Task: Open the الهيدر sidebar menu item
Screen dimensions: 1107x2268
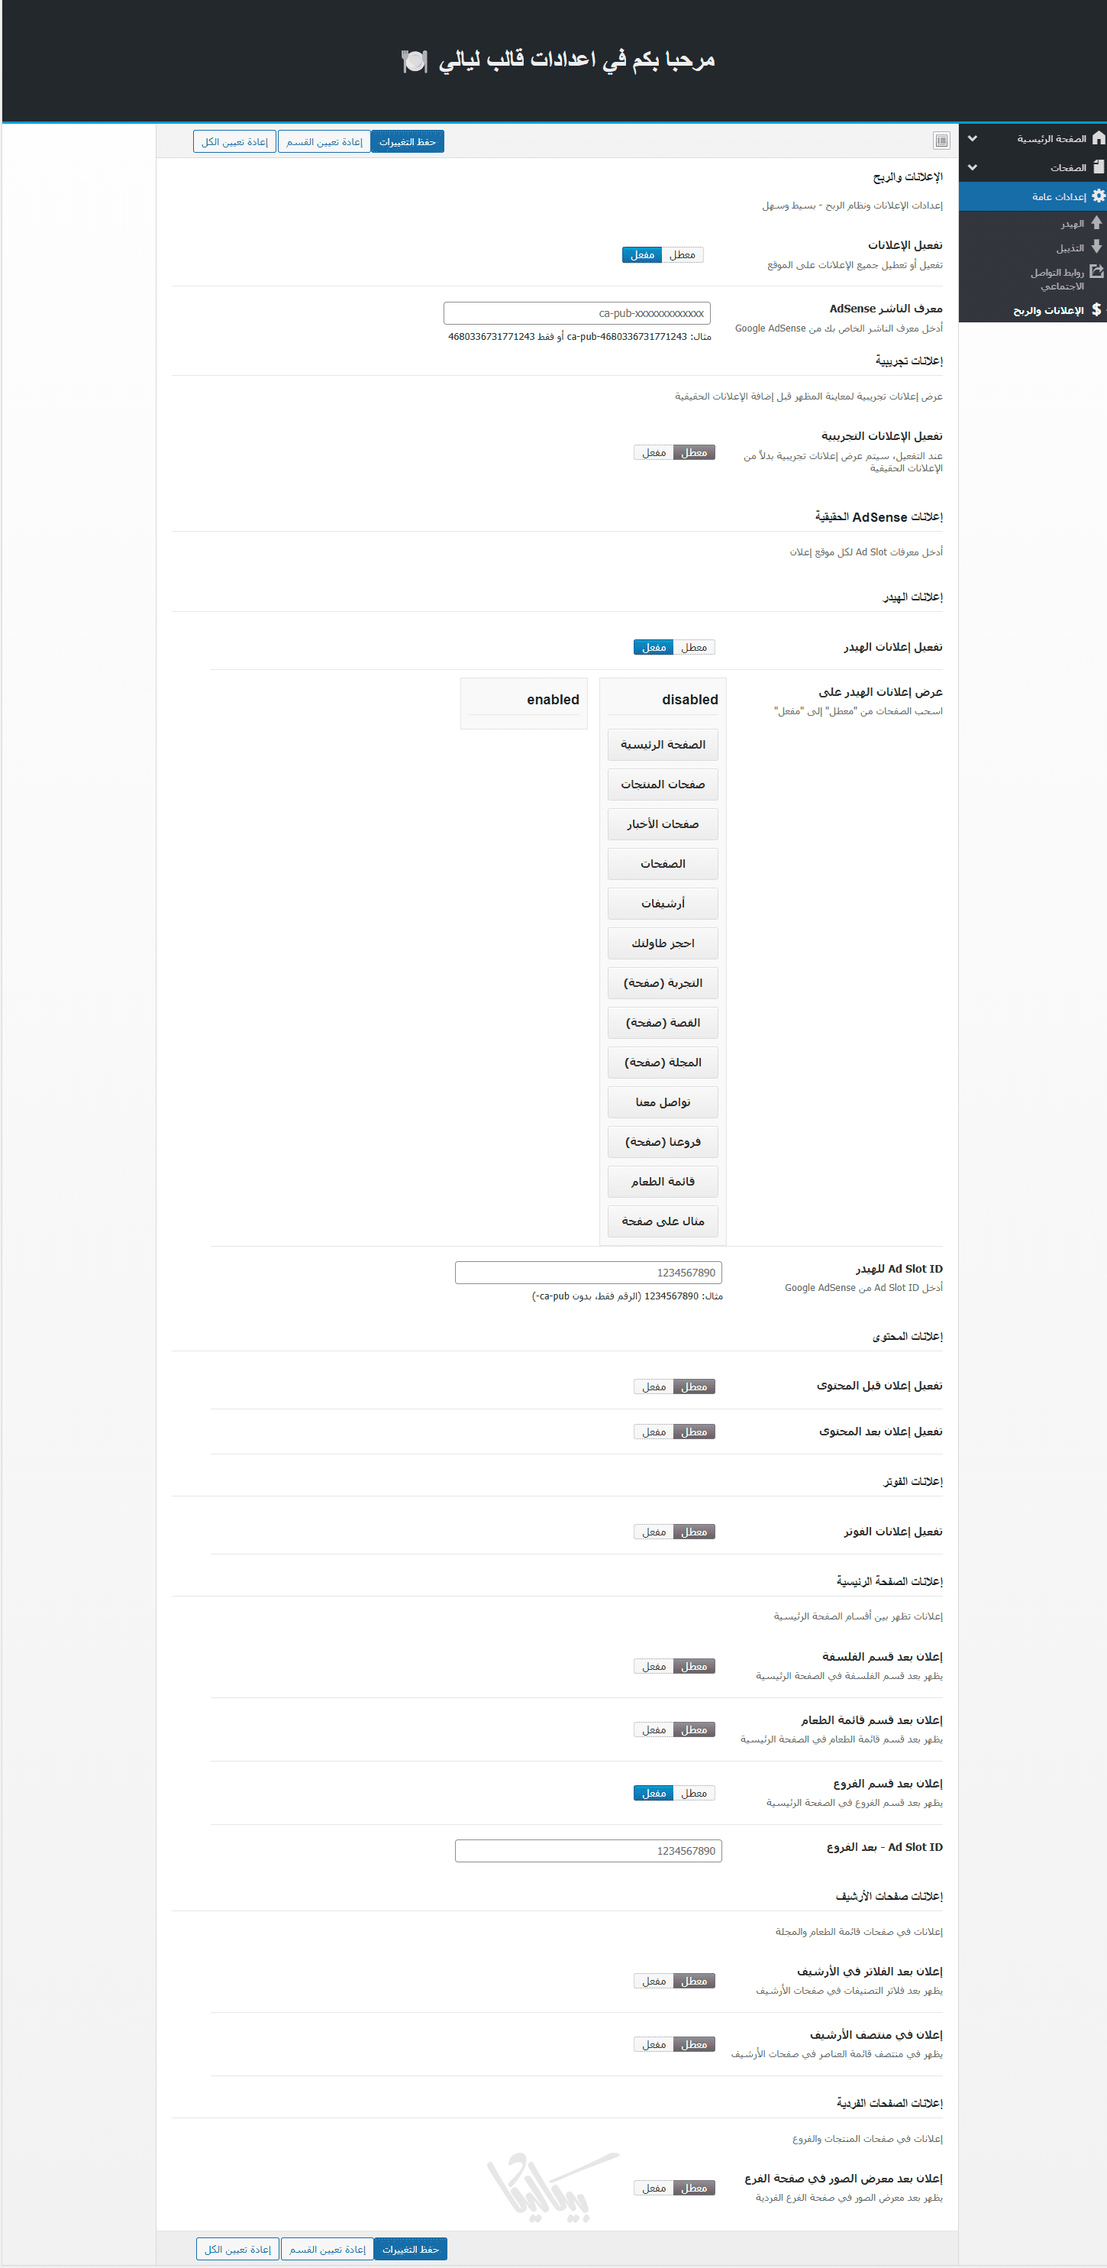Action: [x=1072, y=224]
